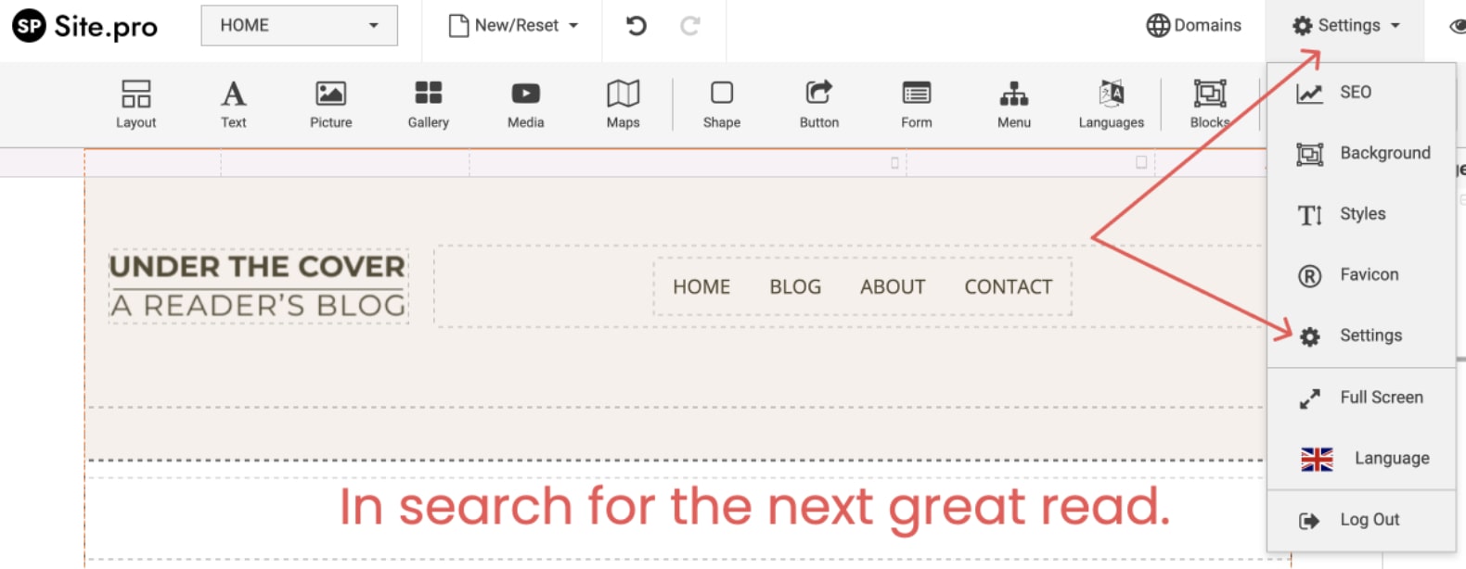1466x569 pixels.
Task: Select the Maps tool
Action: 623,104
